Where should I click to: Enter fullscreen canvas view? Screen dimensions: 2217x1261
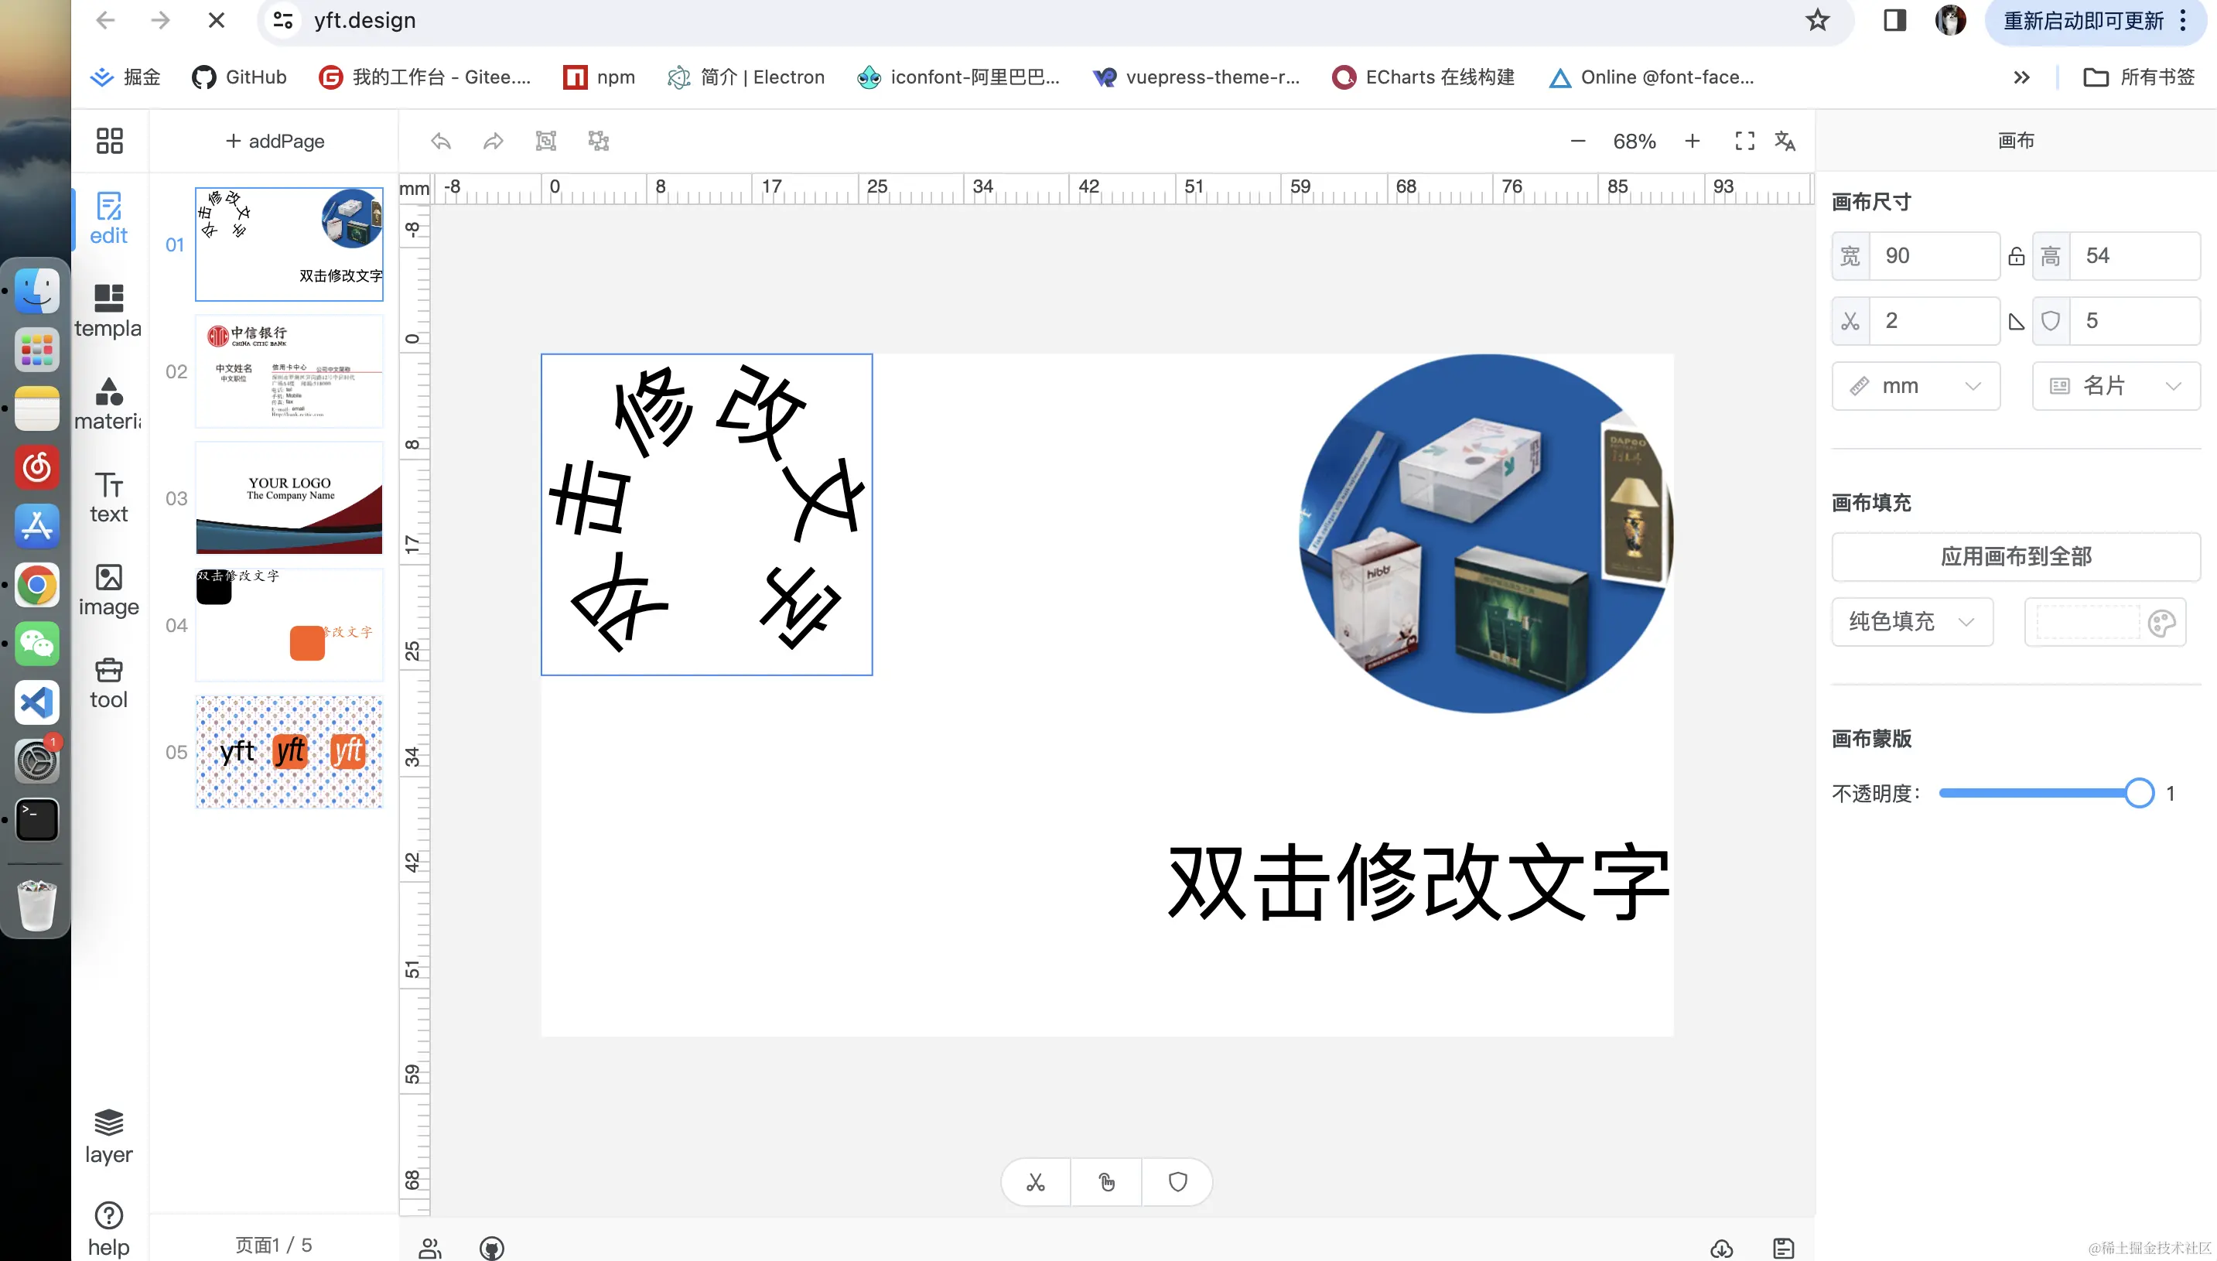click(1745, 140)
